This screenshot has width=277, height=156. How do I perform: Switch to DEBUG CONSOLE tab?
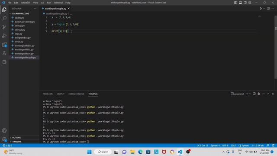[x=76, y=94]
